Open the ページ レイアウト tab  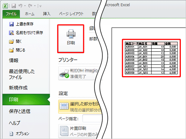click(x=71, y=14)
